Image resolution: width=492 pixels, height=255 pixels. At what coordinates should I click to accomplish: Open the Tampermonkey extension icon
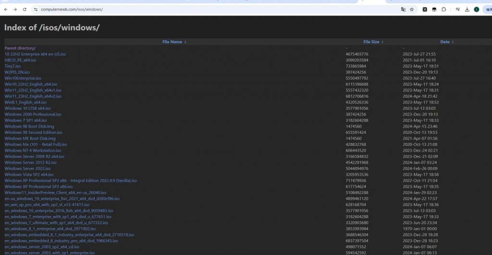tap(434, 10)
